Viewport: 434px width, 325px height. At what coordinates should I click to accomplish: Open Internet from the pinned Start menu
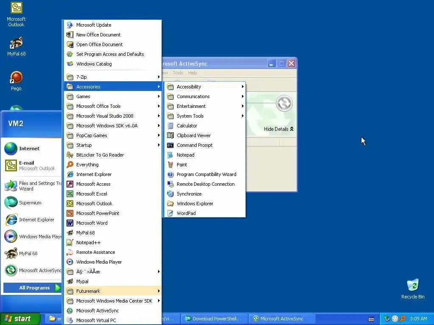click(32, 149)
